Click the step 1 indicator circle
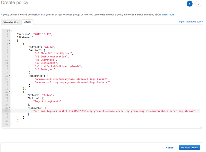The height and width of the screenshot is (152, 206). 190,4
